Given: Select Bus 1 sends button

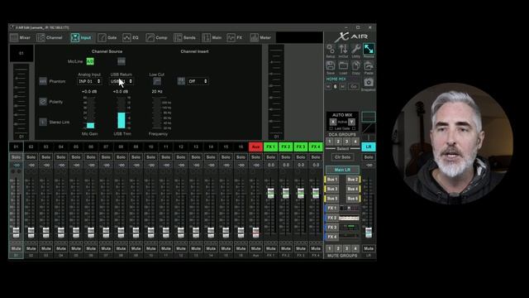Looking at the screenshot, I should 332,180.
